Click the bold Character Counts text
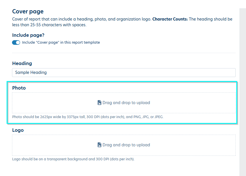The height and width of the screenshot is (176, 246). tap(170, 19)
